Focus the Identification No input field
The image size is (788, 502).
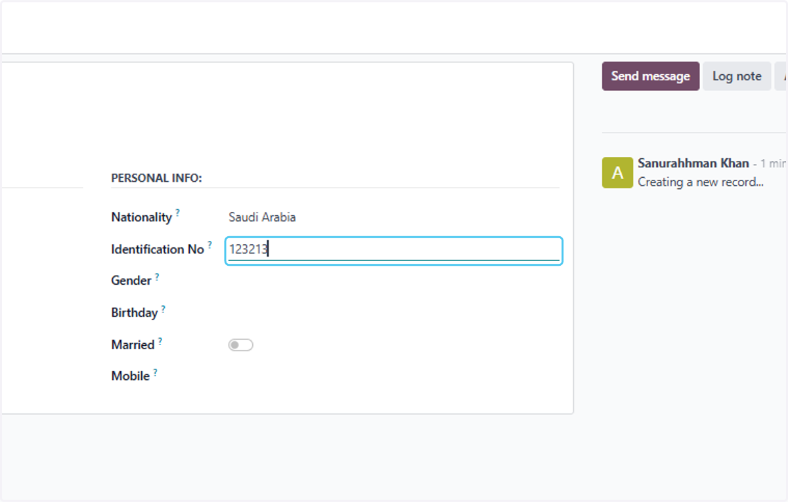pos(394,251)
